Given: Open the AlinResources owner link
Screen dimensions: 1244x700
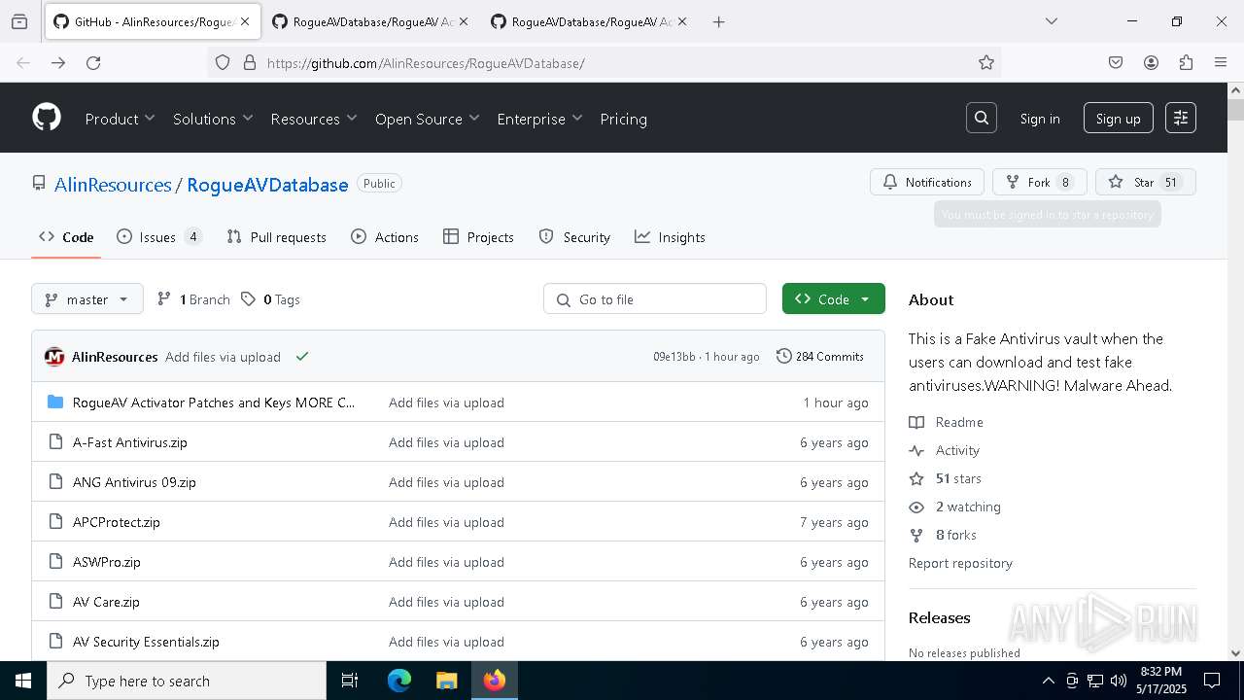Looking at the screenshot, I should (x=113, y=185).
